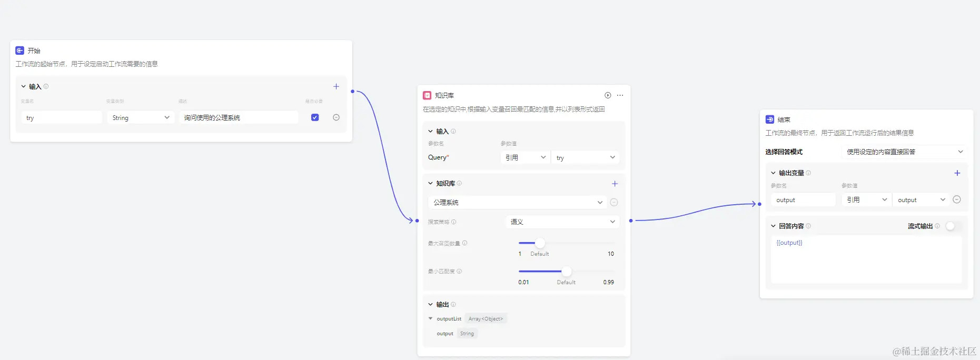Click info icon next to 输出变量
The image size is (980, 360).
click(808, 173)
